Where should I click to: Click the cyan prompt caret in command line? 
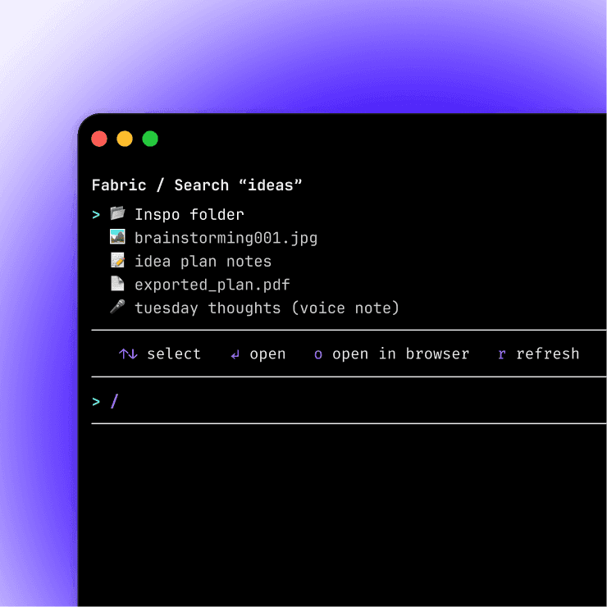tap(96, 402)
